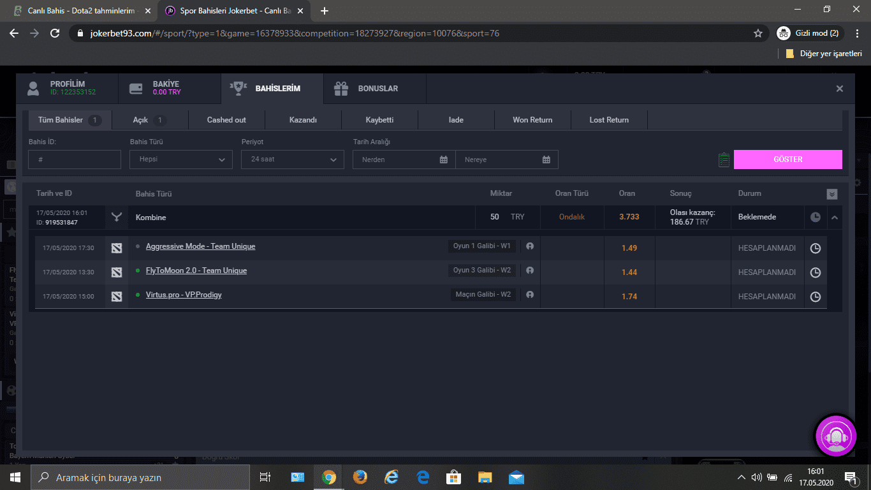This screenshot has height=490, width=871.
Task: Filter bets by Kazandı
Action: click(303, 120)
